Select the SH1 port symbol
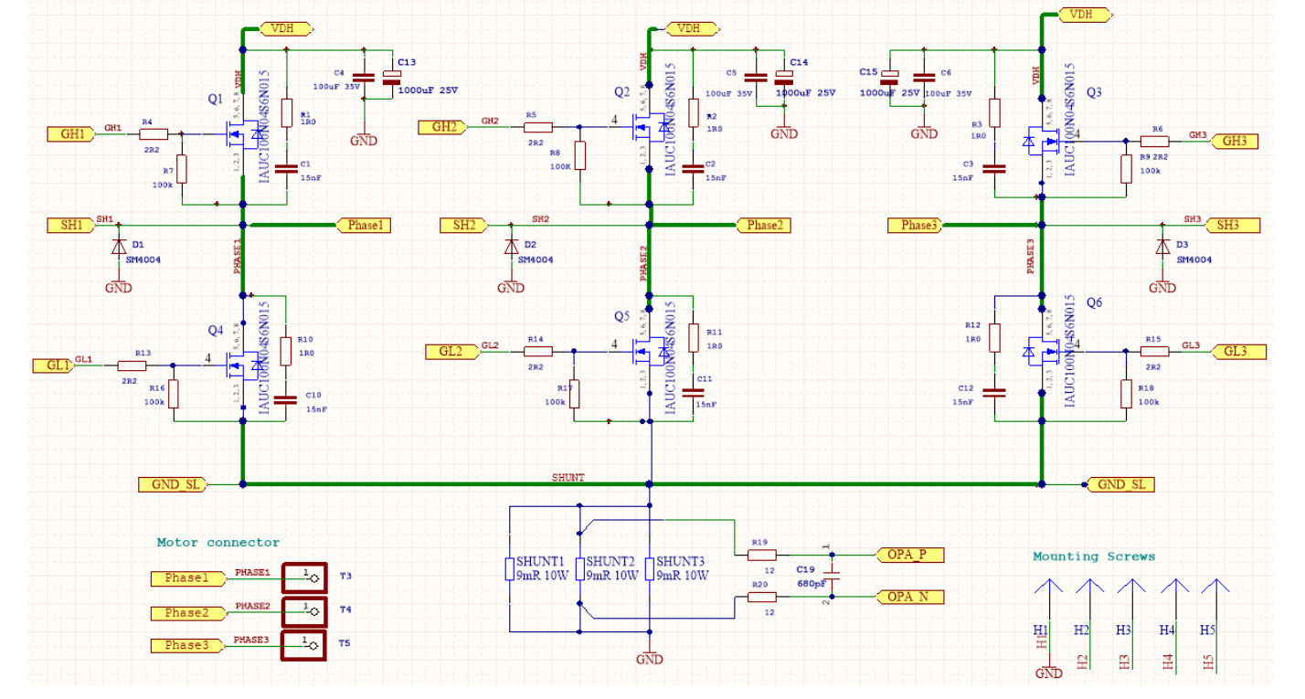This screenshot has height=699, width=1305. click(71, 225)
